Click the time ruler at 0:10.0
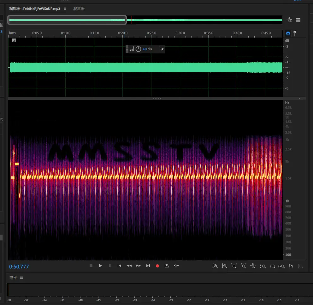 click(66, 33)
